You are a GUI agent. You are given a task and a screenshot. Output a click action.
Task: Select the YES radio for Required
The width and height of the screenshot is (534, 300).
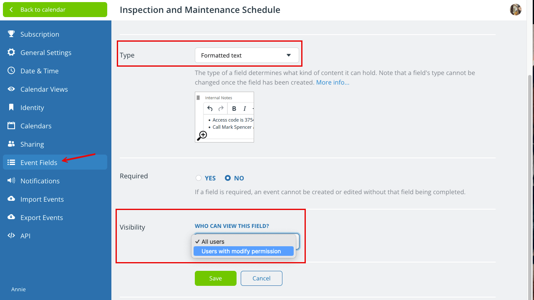(199, 178)
